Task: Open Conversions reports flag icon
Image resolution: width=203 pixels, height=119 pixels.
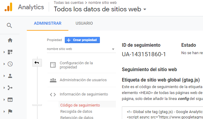Action: point(10,112)
